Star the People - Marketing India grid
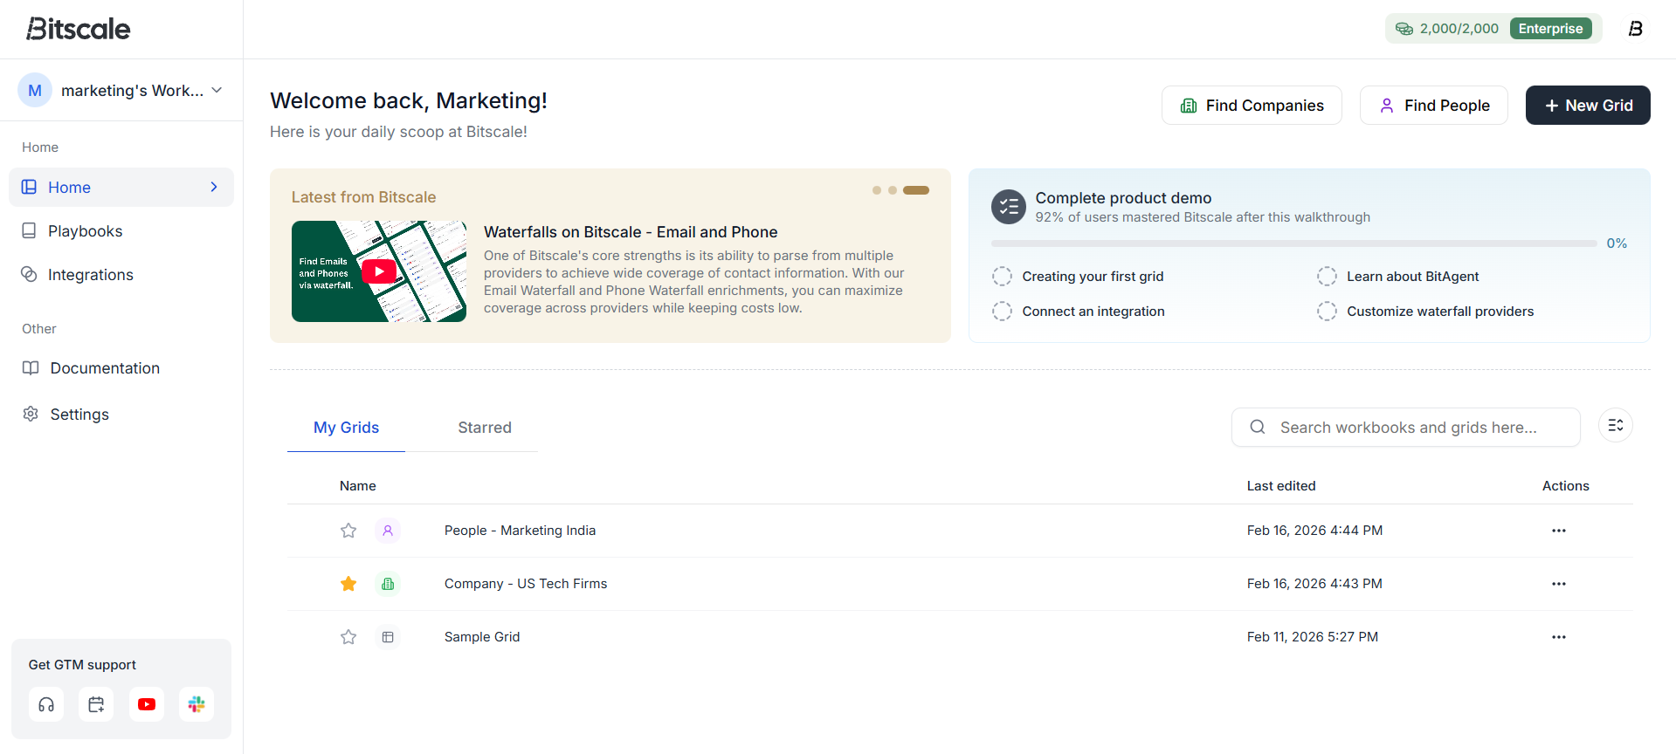 [x=348, y=531]
